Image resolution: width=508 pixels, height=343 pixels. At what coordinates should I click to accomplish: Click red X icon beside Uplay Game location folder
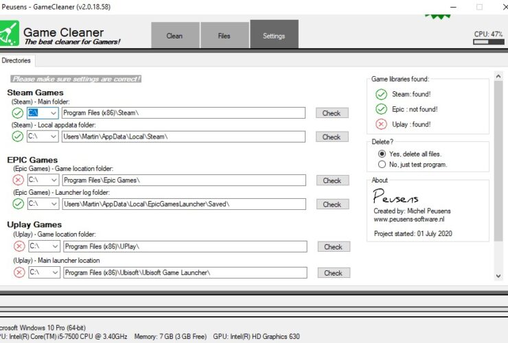(x=19, y=246)
